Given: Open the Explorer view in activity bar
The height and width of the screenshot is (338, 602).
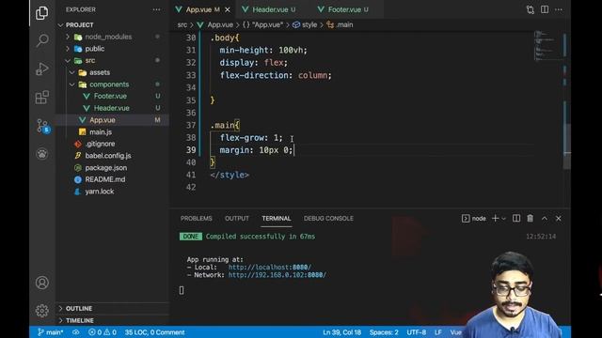Looking at the screenshot, I should pos(41,13).
